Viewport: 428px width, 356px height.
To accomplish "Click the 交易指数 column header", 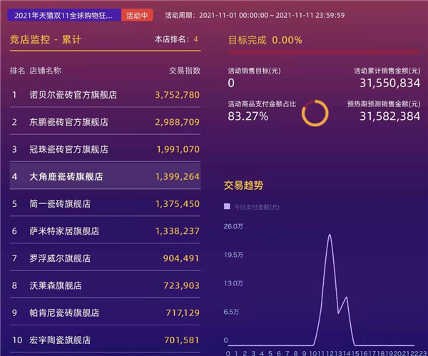I will [185, 71].
